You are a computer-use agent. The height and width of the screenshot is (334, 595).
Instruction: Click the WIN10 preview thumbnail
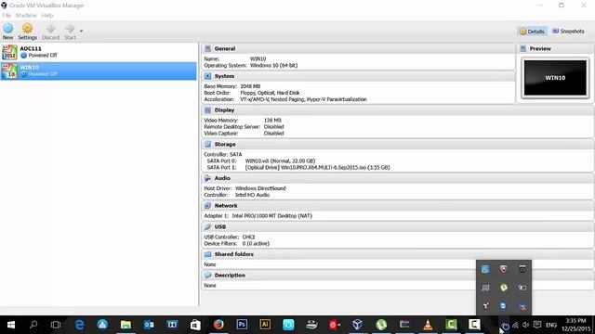(555, 78)
